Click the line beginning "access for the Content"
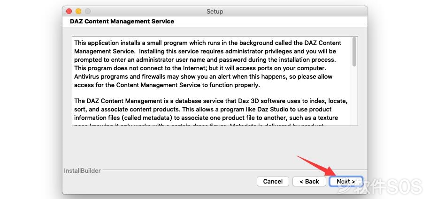The width and height of the screenshot is (429, 199). pos(167,85)
